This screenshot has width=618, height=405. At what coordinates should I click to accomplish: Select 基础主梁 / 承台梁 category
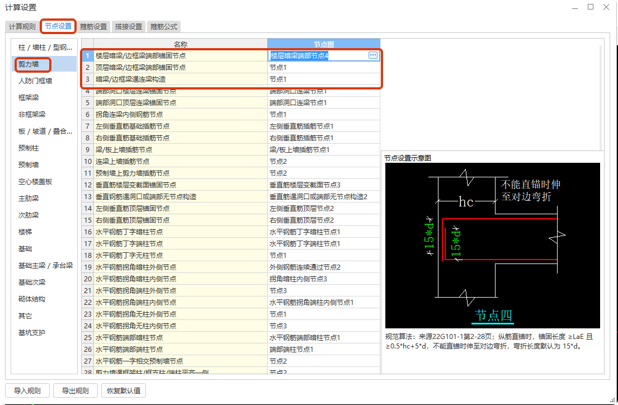point(45,265)
